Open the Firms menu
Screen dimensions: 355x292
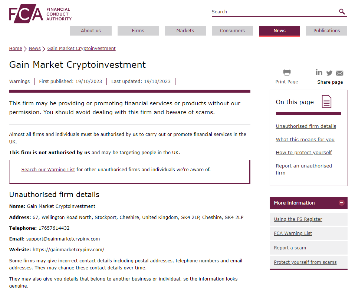[x=138, y=31]
